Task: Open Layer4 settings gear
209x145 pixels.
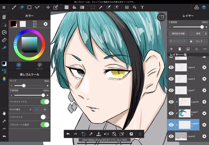Action: tap(204, 67)
